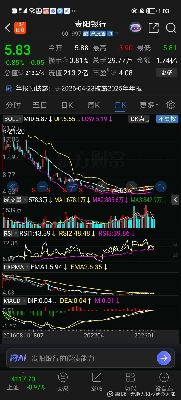Open the orange 证券 brokerage icon
Screen dimensions: 181x400
(20, 28)
